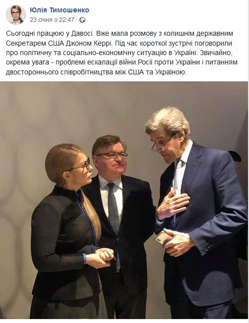Screen dimensions: 249x323
Task: Click the raised hand gesture in the photo
Action: 173,205
